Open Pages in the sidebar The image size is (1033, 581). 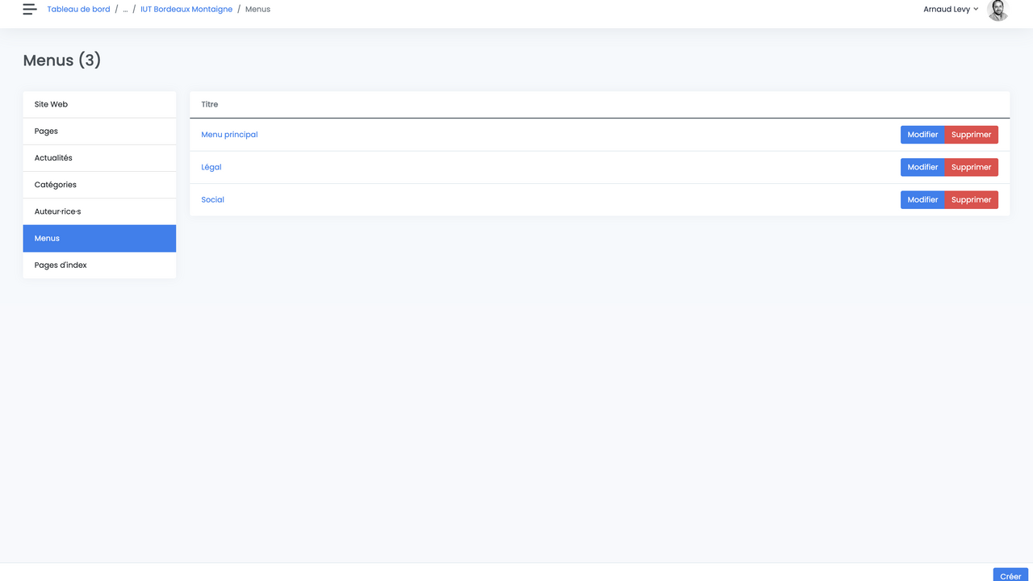click(99, 131)
